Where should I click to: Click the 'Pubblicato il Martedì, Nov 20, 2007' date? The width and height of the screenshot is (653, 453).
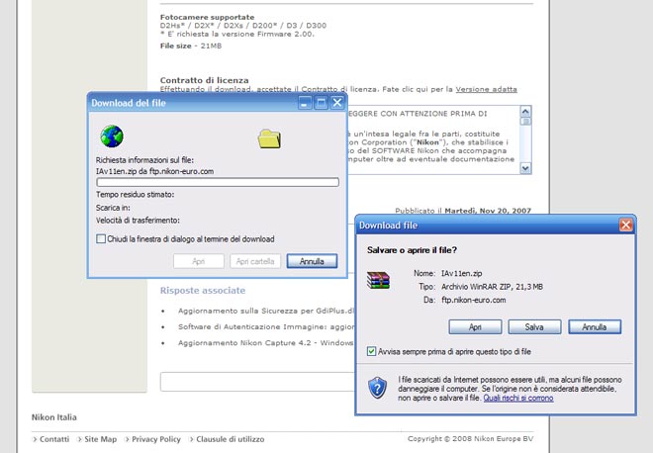tap(463, 211)
